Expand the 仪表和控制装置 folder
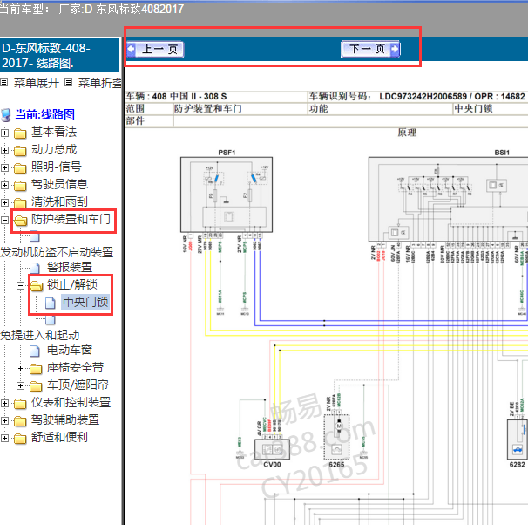Viewport: 528px width, 525px height. (x=4, y=404)
